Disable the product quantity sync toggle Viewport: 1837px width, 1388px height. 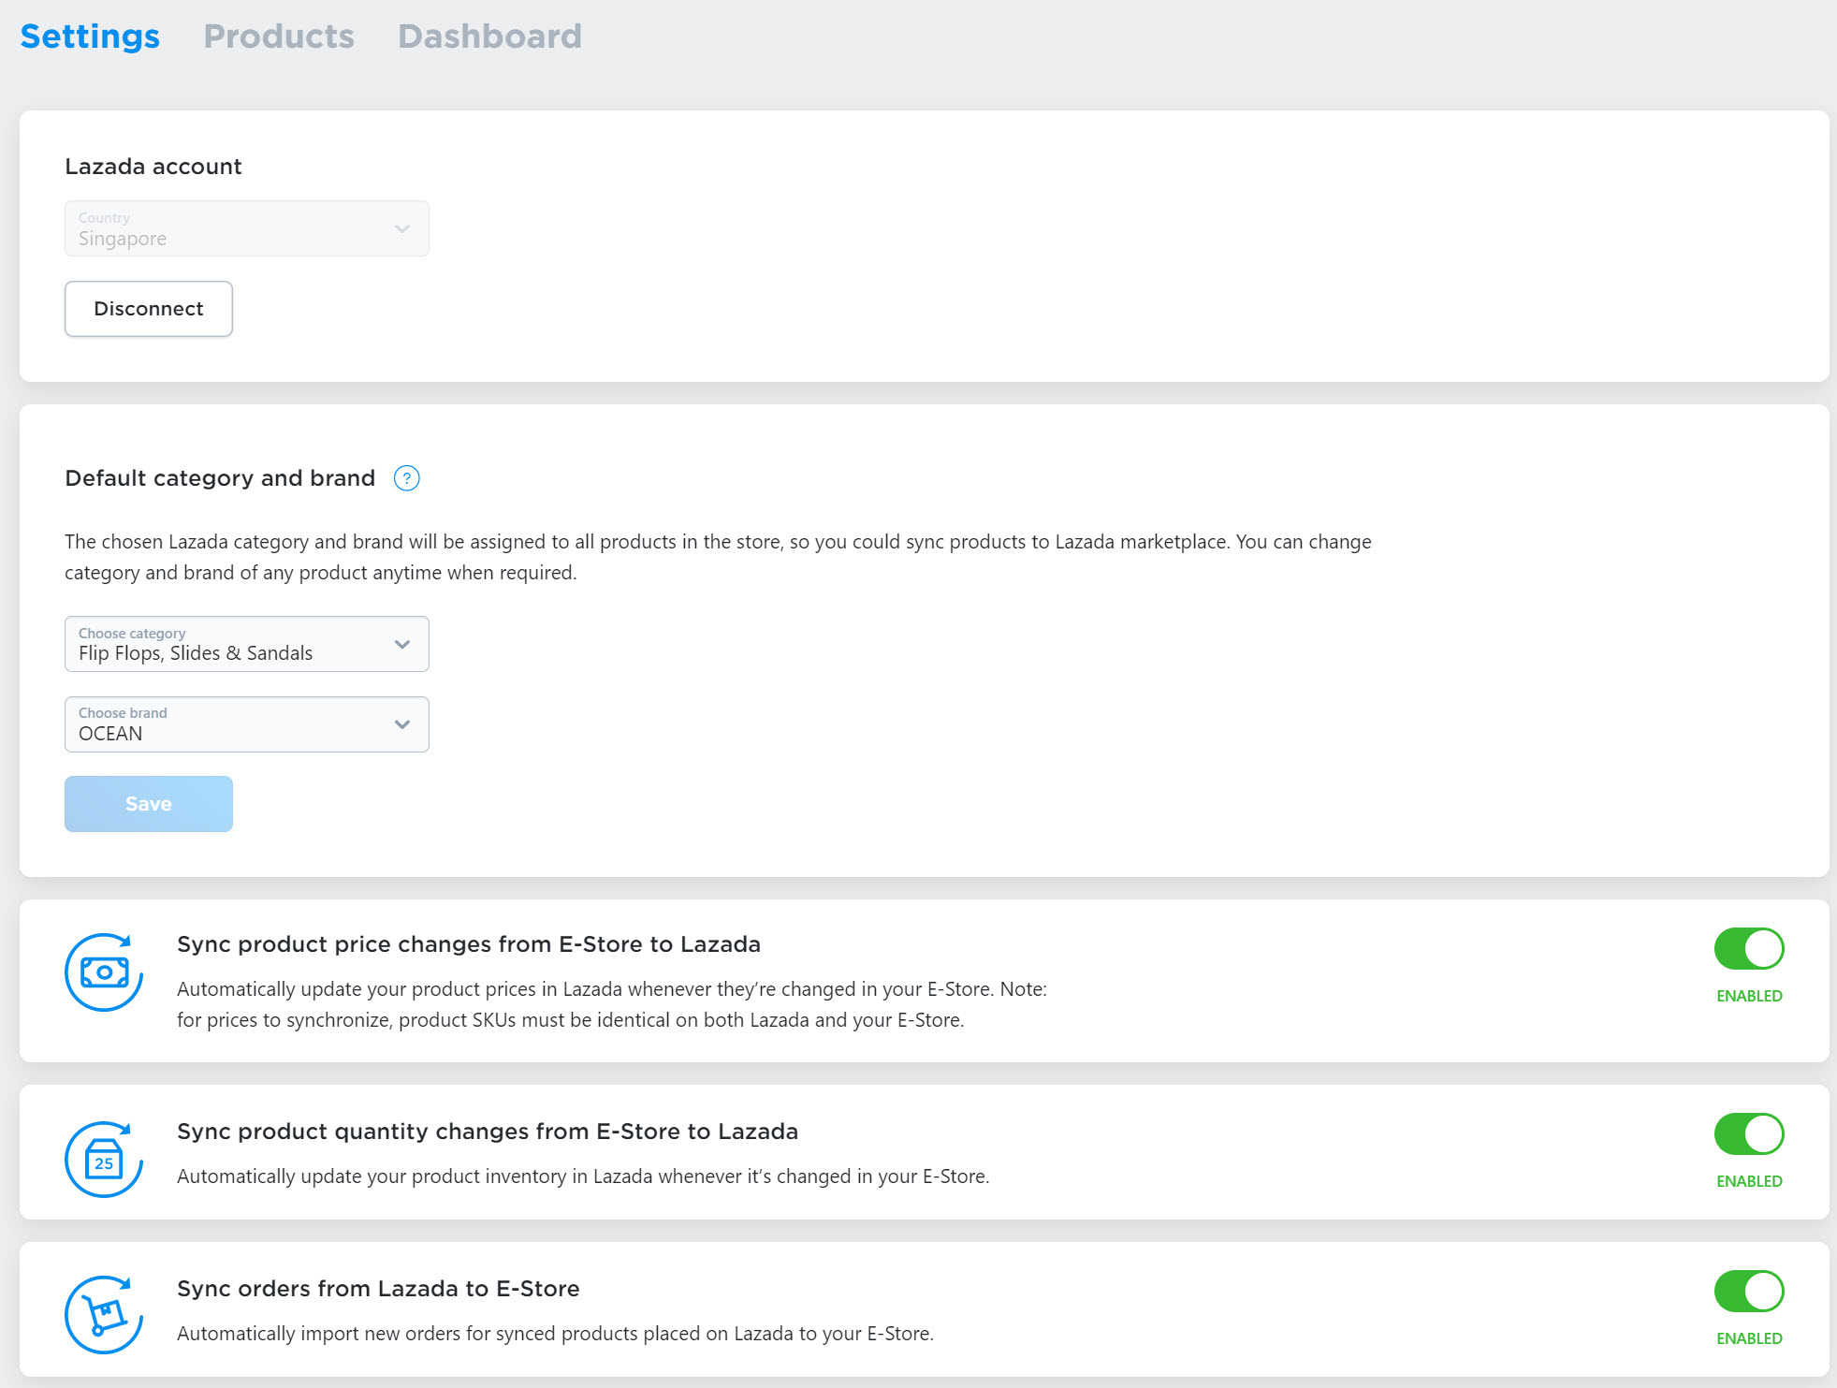[1749, 1134]
